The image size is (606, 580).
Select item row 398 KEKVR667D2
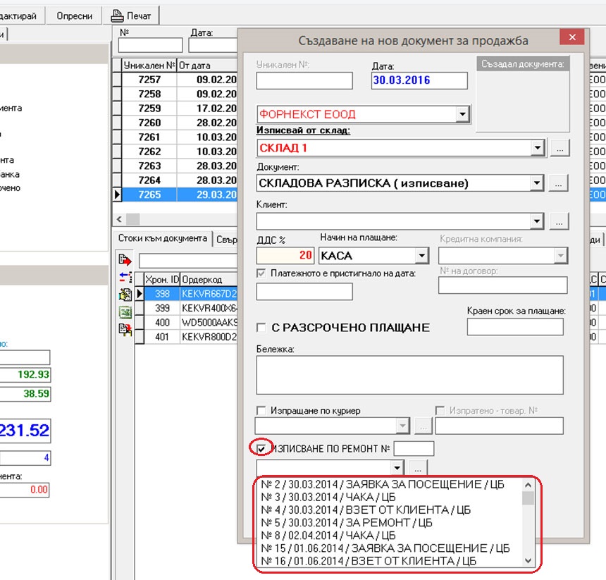pos(190,294)
